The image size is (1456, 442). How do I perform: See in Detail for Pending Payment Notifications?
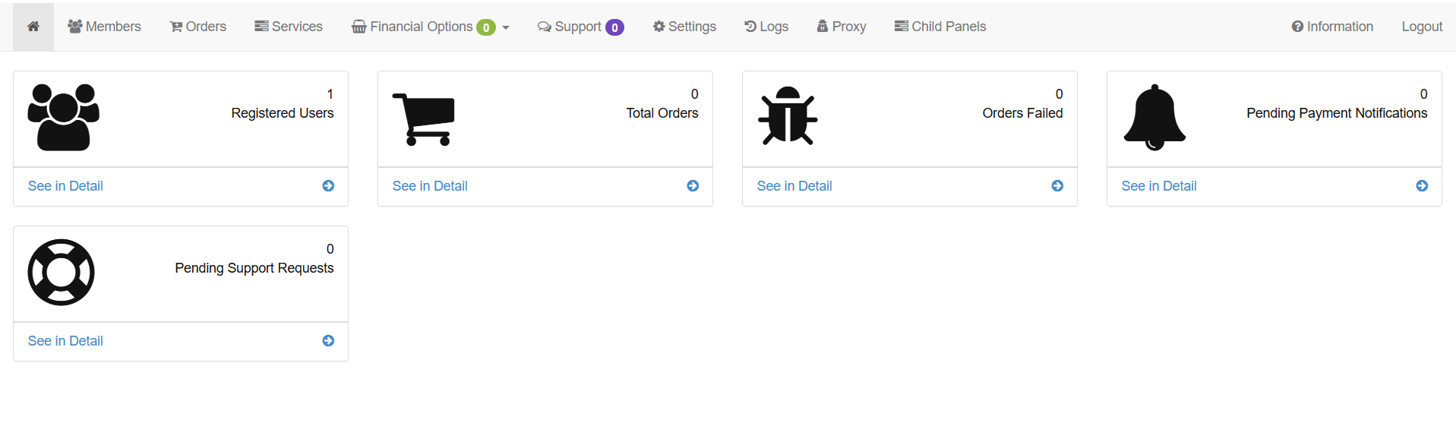[x=1159, y=186]
